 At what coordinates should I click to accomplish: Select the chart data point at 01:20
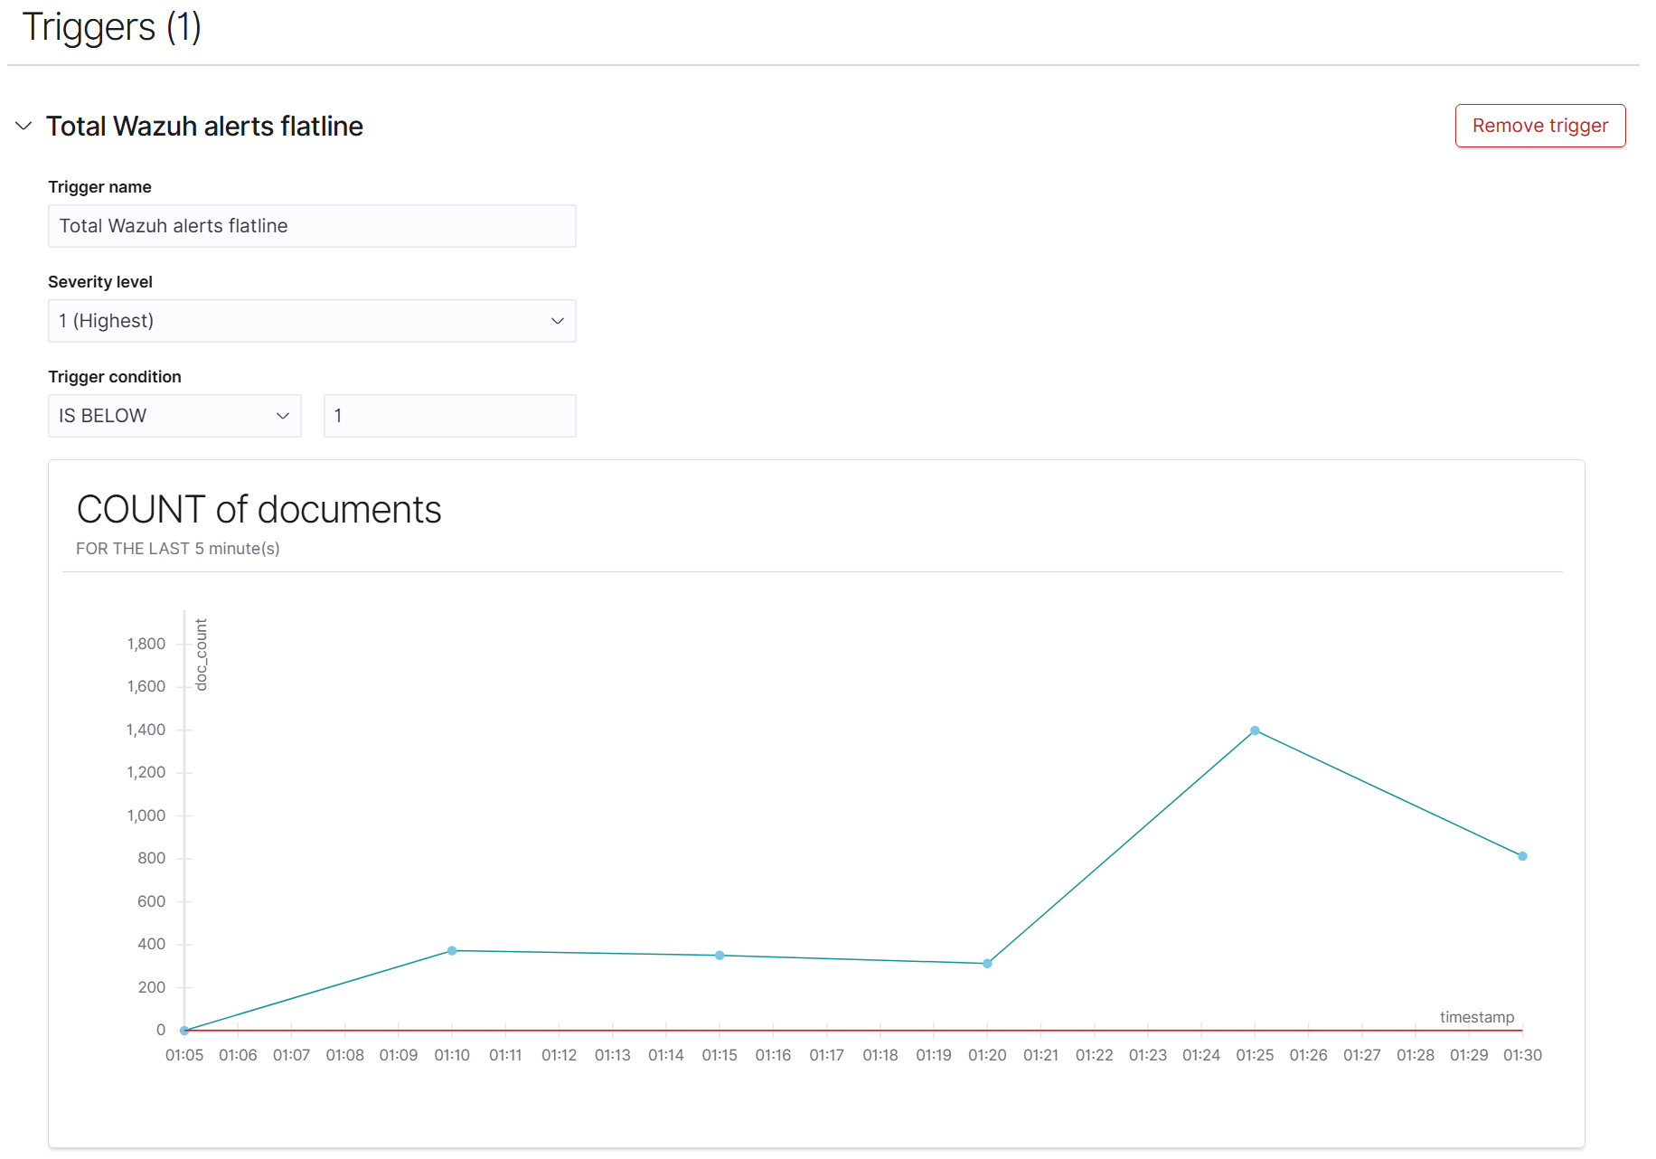click(x=987, y=964)
